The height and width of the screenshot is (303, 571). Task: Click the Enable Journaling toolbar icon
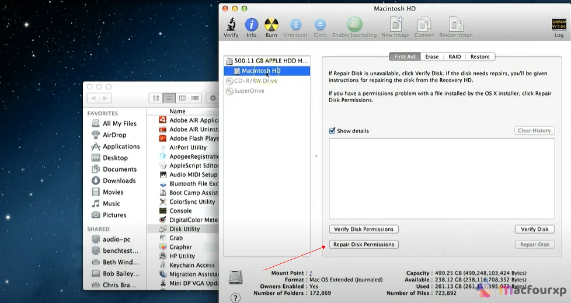tap(354, 25)
